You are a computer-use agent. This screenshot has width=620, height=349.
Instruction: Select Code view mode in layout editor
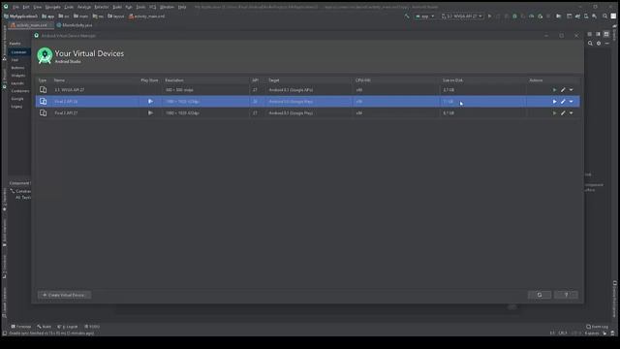(x=590, y=35)
